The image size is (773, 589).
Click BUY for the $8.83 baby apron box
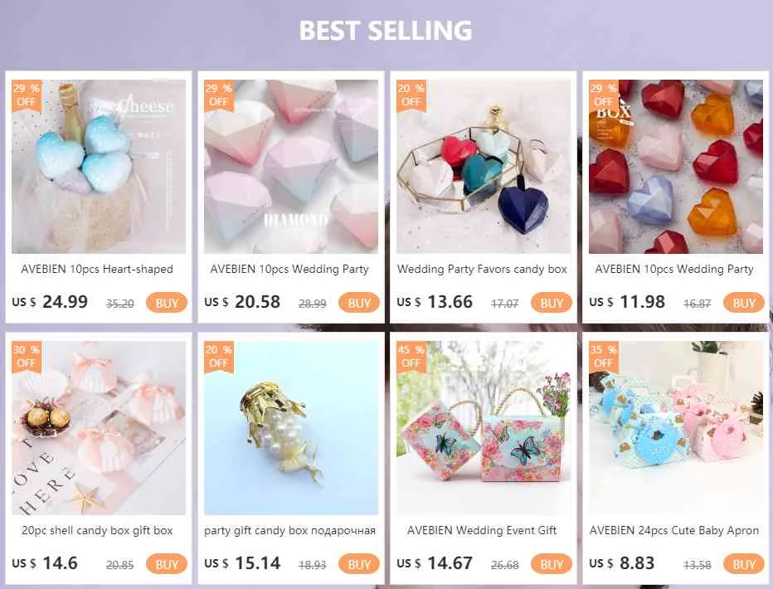click(743, 564)
